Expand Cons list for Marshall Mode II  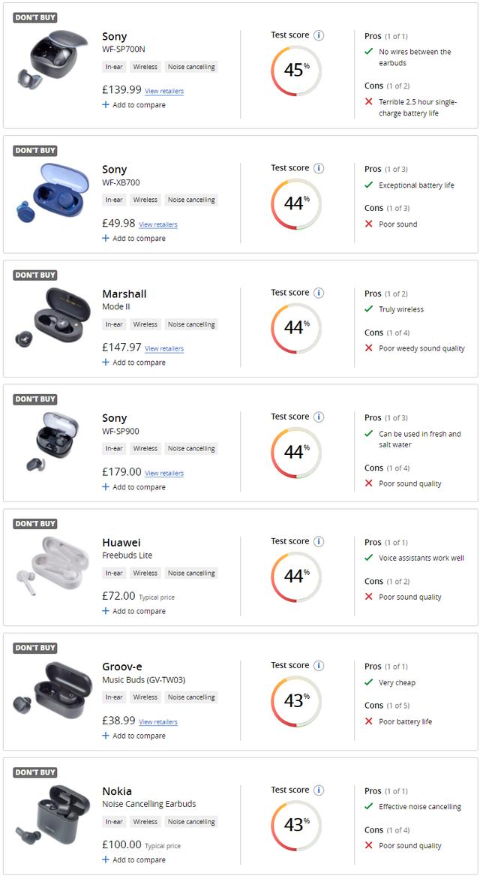click(x=387, y=333)
